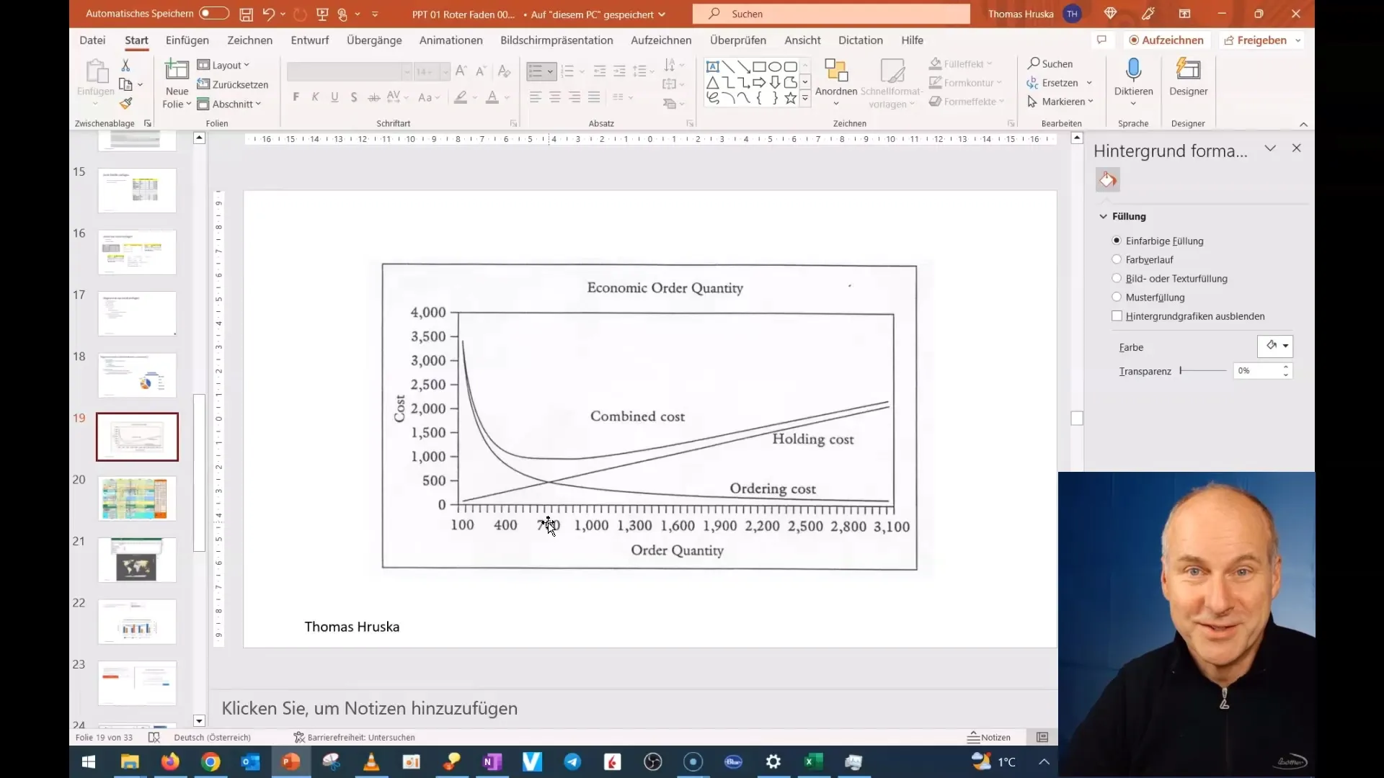Screen dimensions: 1384x778
Task: Toggle Bold formatting F button
Action: pyautogui.click(x=296, y=97)
